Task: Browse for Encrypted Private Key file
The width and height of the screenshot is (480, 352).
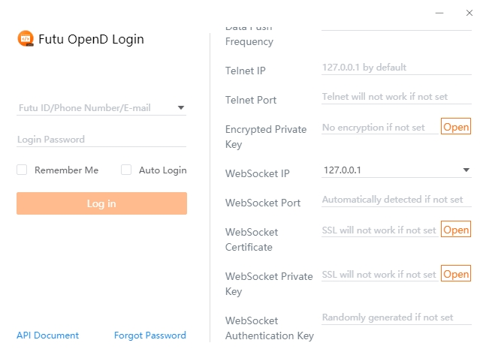Action: [456, 128]
